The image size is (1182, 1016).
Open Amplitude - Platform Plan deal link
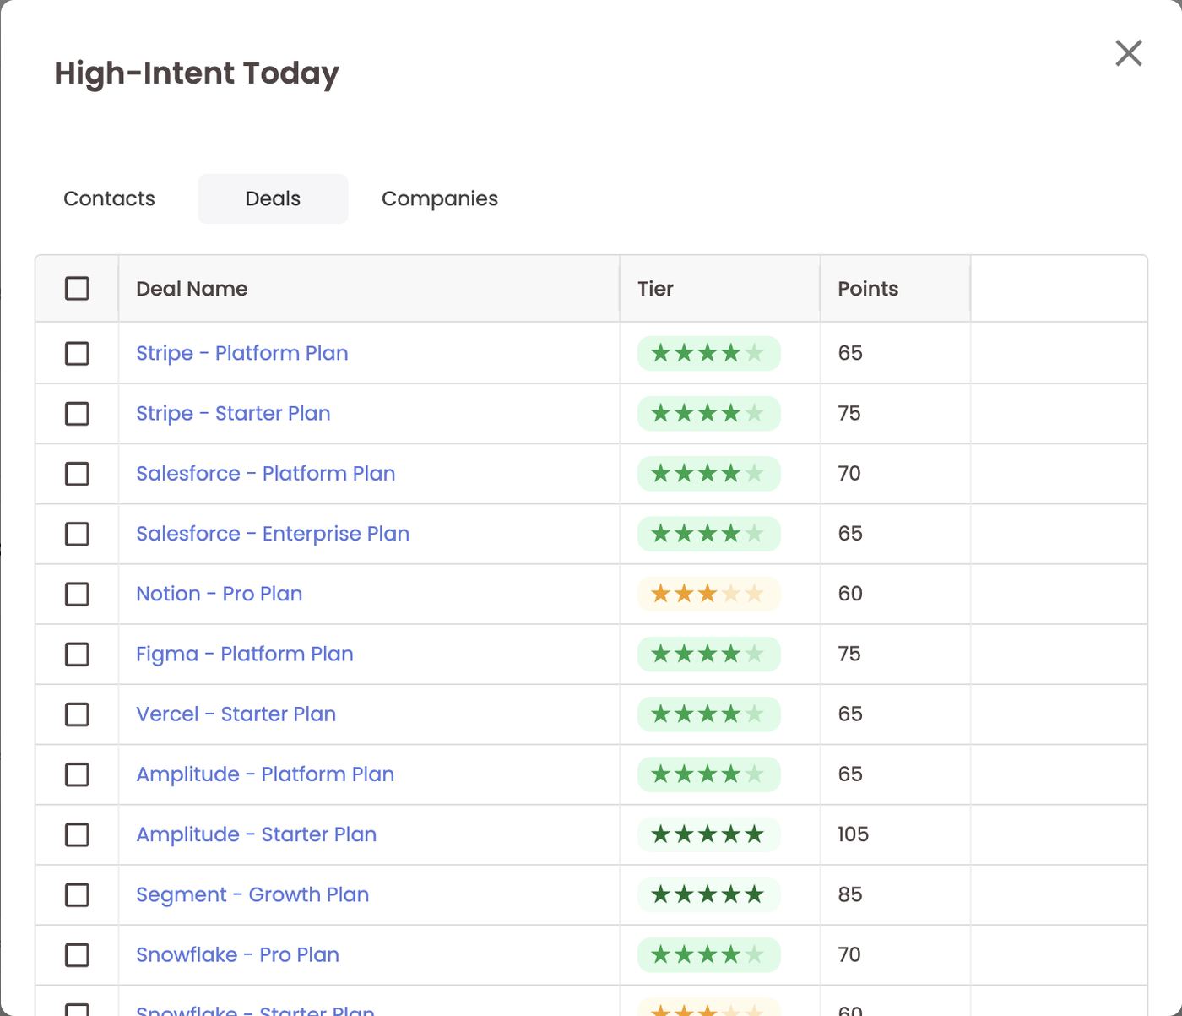point(265,774)
